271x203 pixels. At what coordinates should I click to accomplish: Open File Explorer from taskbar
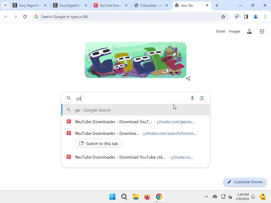(136, 197)
